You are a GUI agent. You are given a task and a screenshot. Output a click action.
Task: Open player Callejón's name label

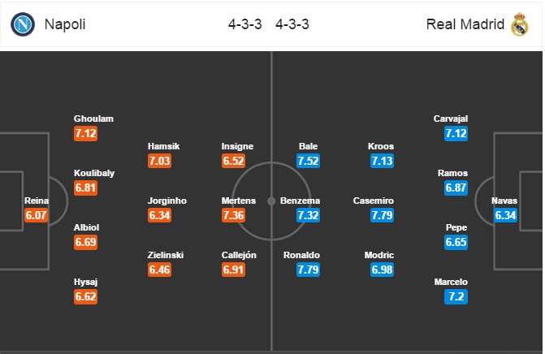(239, 255)
